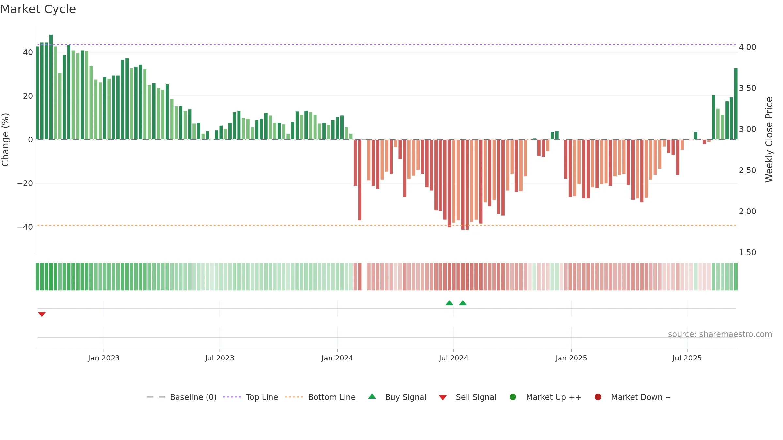Toggle the Market Down -- legend entry
Viewport: 783px width, 440px height.
point(632,397)
